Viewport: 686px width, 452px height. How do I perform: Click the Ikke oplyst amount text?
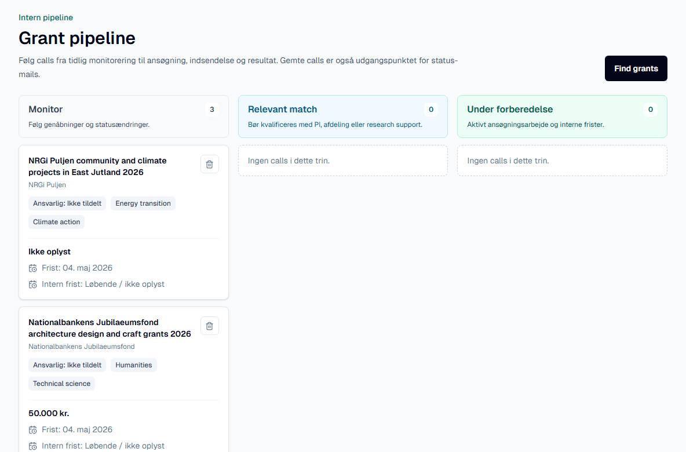coord(49,251)
